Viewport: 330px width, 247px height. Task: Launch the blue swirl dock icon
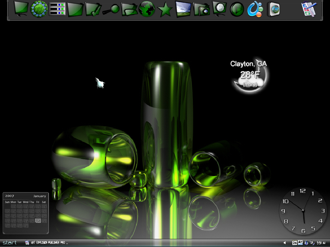tap(255, 9)
